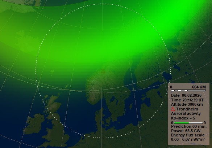Click the 'Power 63.5 GW' text
Screen dimensions: 212x148
pos(186,131)
